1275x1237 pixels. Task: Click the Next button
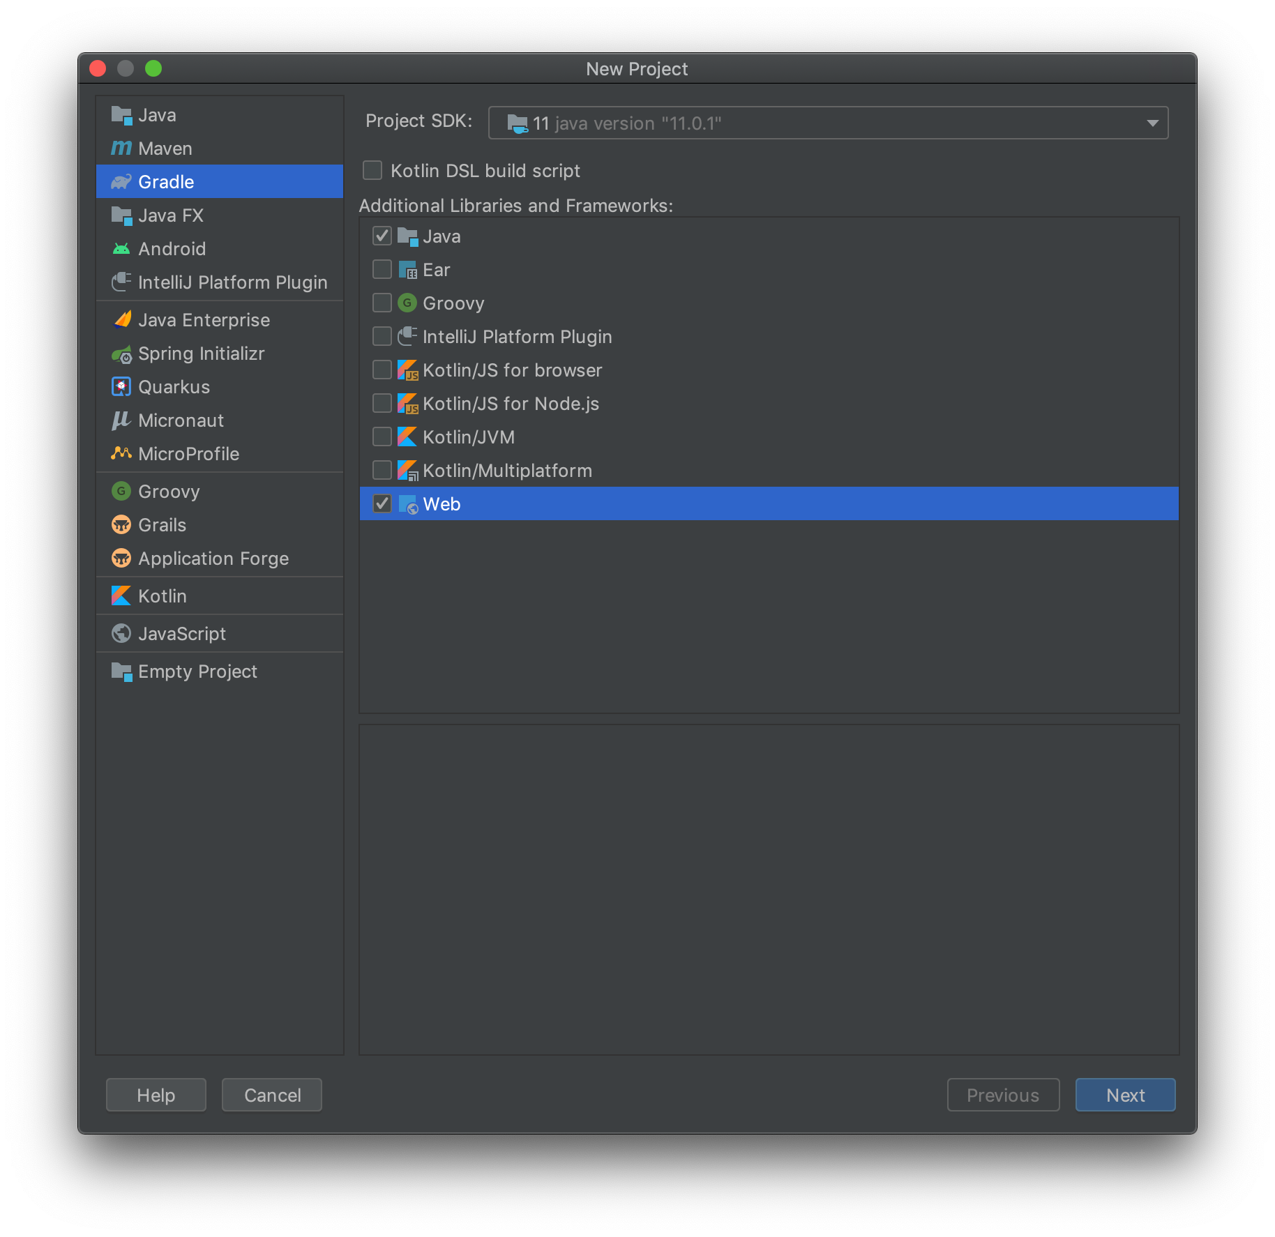tap(1125, 1095)
